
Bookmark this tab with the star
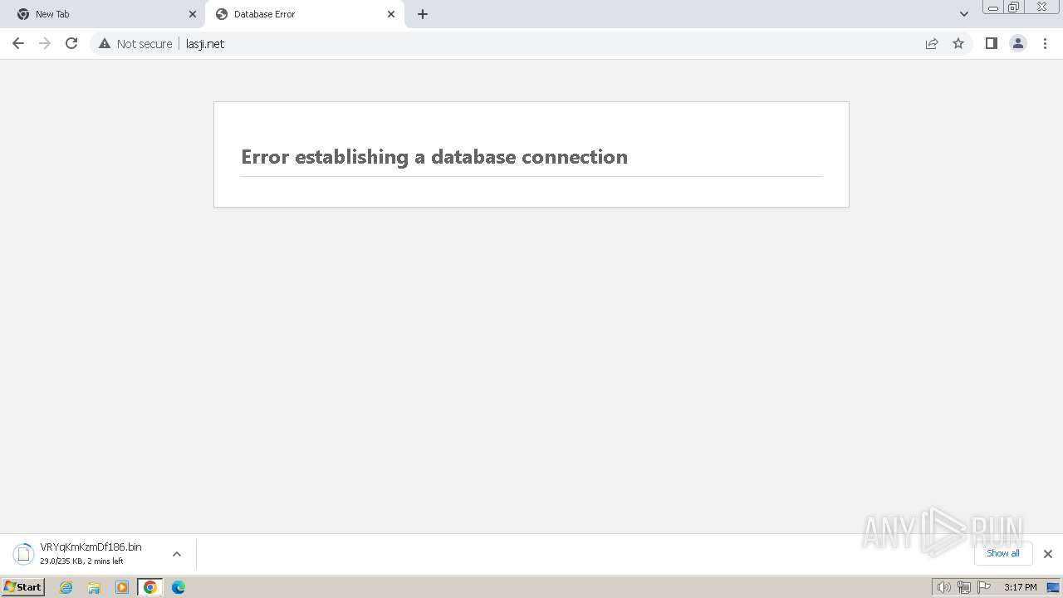[x=958, y=43]
